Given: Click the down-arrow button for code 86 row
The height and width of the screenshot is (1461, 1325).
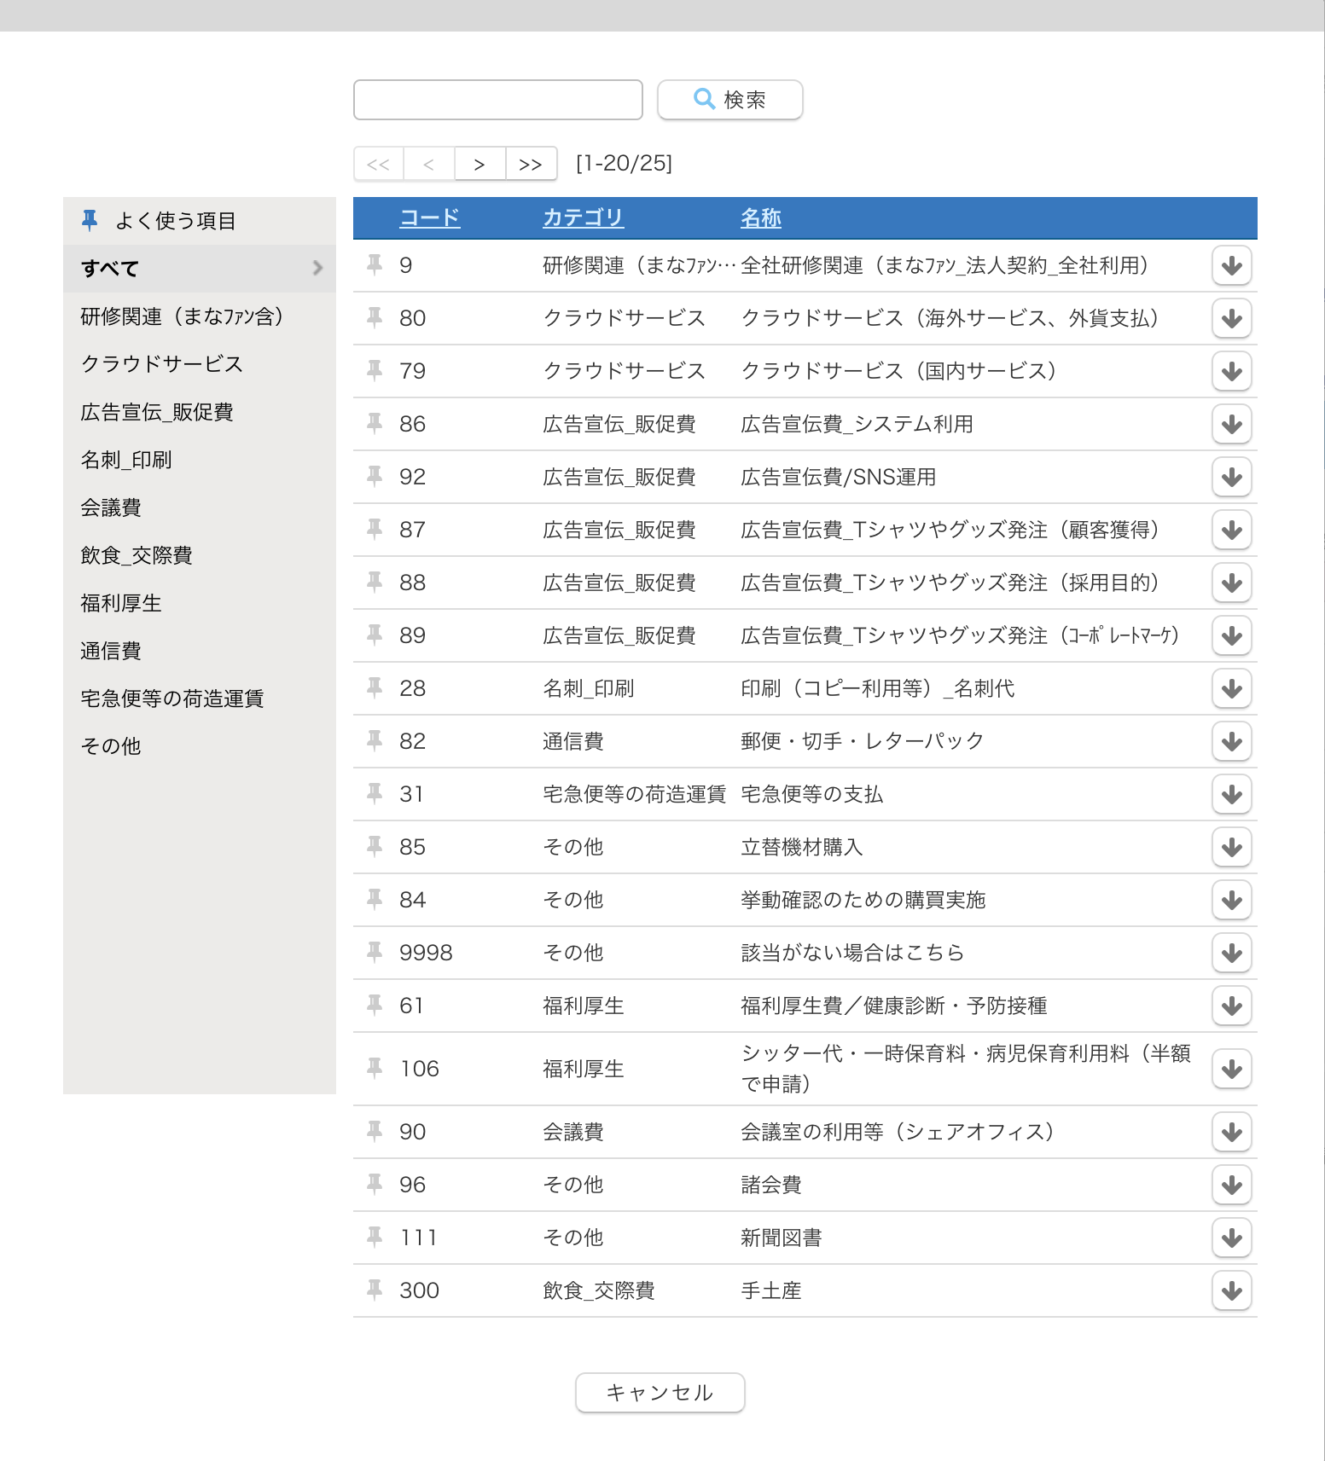Looking at the screenshot, I should click(x=1231, y=424).
